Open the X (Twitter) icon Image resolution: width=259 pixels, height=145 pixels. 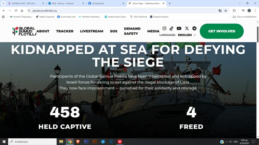[x=187, y=28]
